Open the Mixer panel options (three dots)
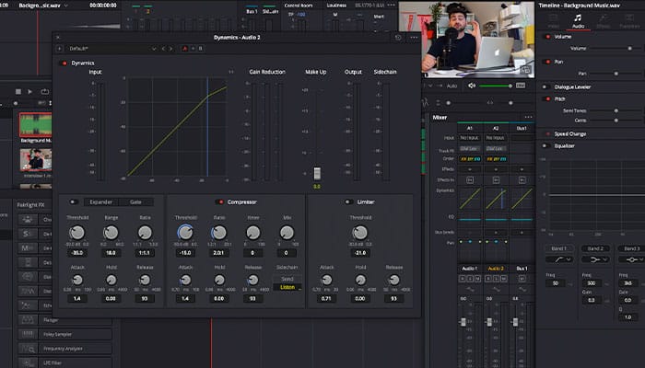Image resolution: width=645 pixels, height=368 pixels. 528,117
